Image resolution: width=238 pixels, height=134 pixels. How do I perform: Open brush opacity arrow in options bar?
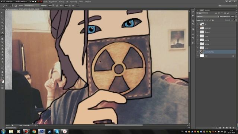(53, 6)
